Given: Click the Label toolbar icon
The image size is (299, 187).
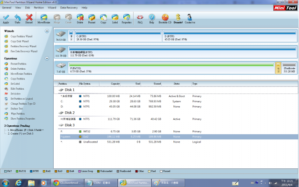Looking at the screenshot, I should tap(115, 19).
